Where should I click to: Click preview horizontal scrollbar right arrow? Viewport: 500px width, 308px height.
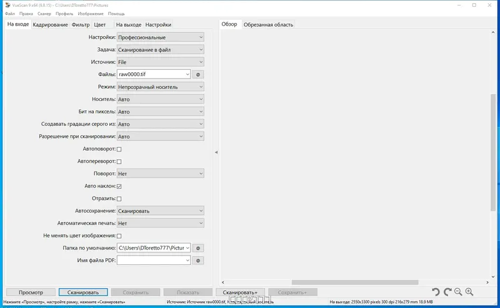pyautogui.click(x=487, y=282)
